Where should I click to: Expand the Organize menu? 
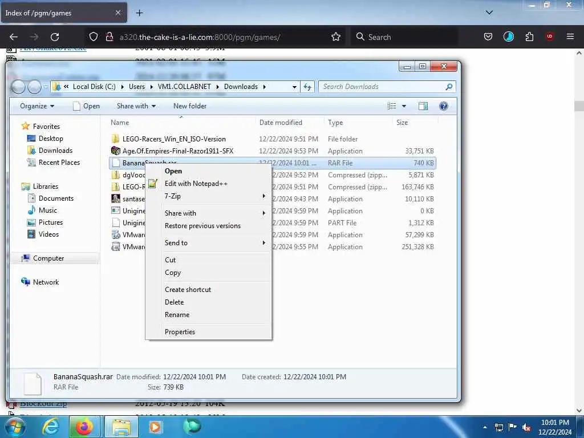pyautogui.click(x=37, y=106)
